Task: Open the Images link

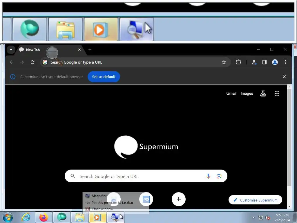Action: click(247, 93)
